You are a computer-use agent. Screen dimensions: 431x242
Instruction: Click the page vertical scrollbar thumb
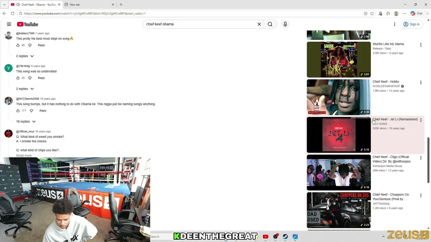[429, 160]
